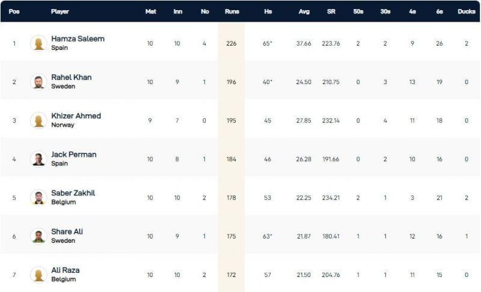The height and width of the screenshot is (292, 481).
Task: Click Rahel Khan's player photo
Action: pyautogui.click(x=38, y=82)
